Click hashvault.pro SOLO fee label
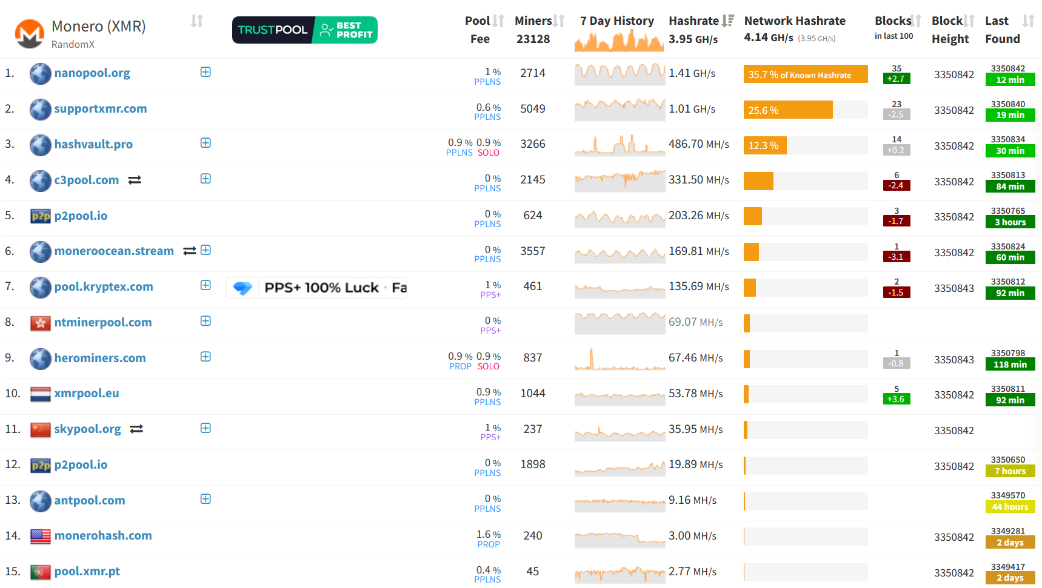This screenshot has height=588, width=1042. (489, 153)
